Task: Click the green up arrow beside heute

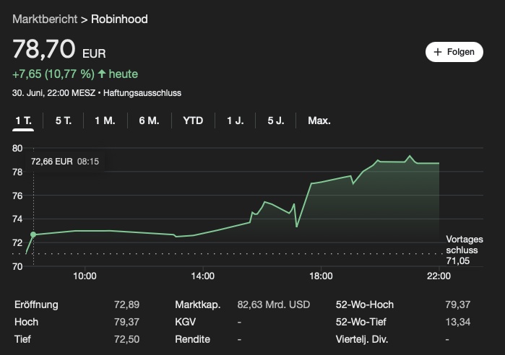Action: (102, 74)
